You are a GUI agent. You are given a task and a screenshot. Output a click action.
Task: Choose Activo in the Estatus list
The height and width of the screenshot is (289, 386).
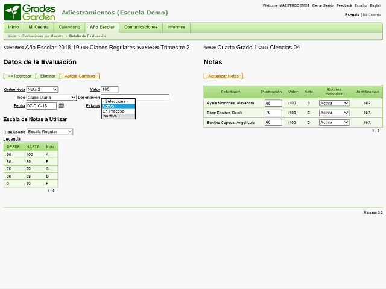(118, 106)
